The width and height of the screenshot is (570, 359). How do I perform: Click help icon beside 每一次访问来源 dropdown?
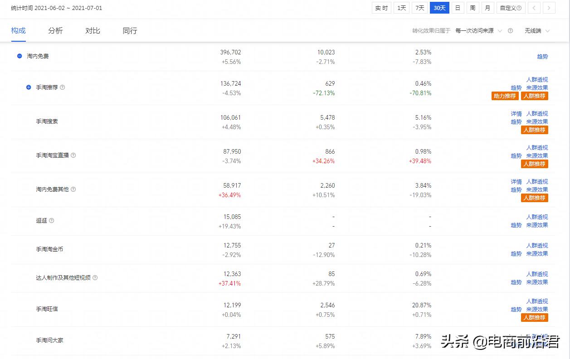511,31
